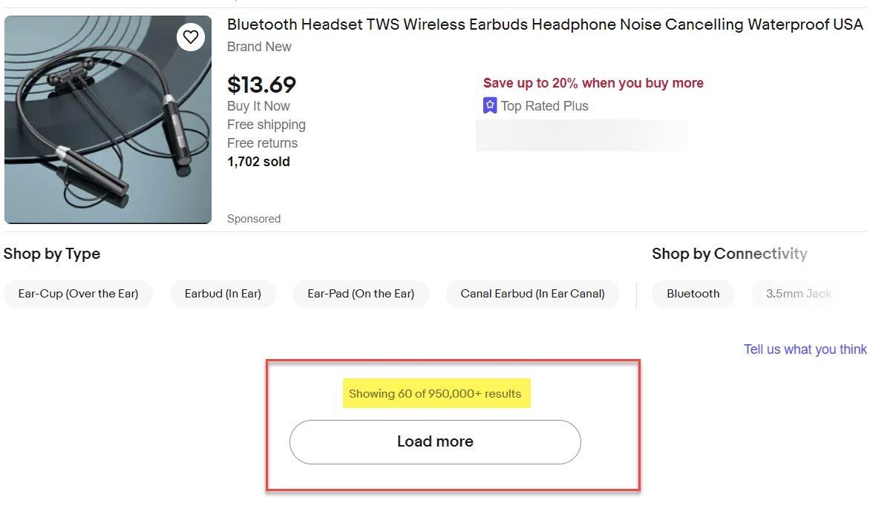Viewport: 870px width, 523px height.
Task: Add the earbuds listing to watchlist via heart icon
Action: [191, 36]
